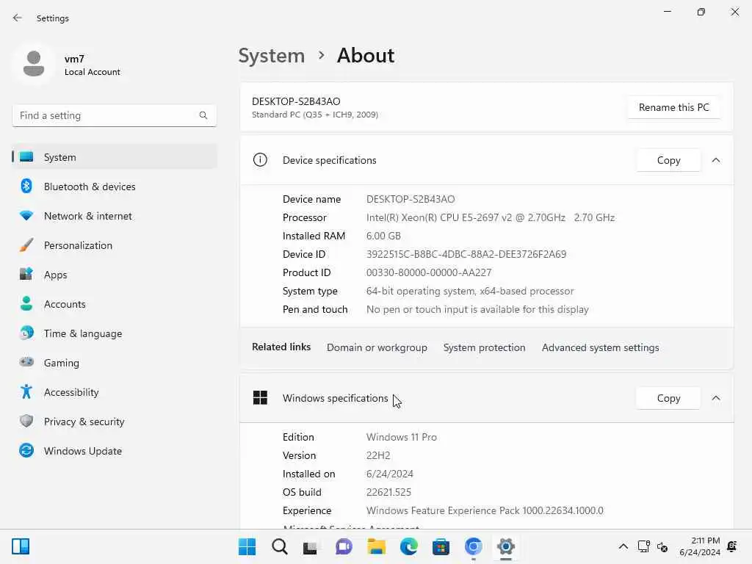Select the Apps icon in sidebar
Viewport: 752px width, 564px height.
point(26,275)
